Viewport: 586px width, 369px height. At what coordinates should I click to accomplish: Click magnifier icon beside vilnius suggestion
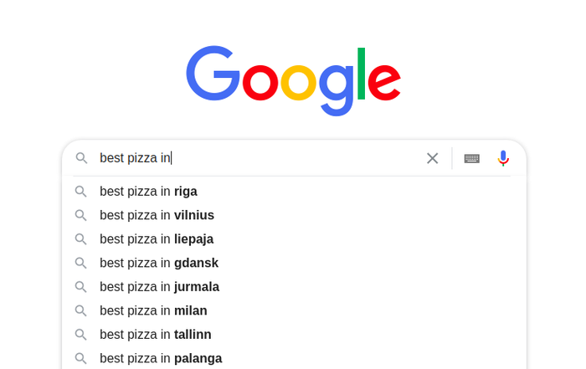pos(80,216)
